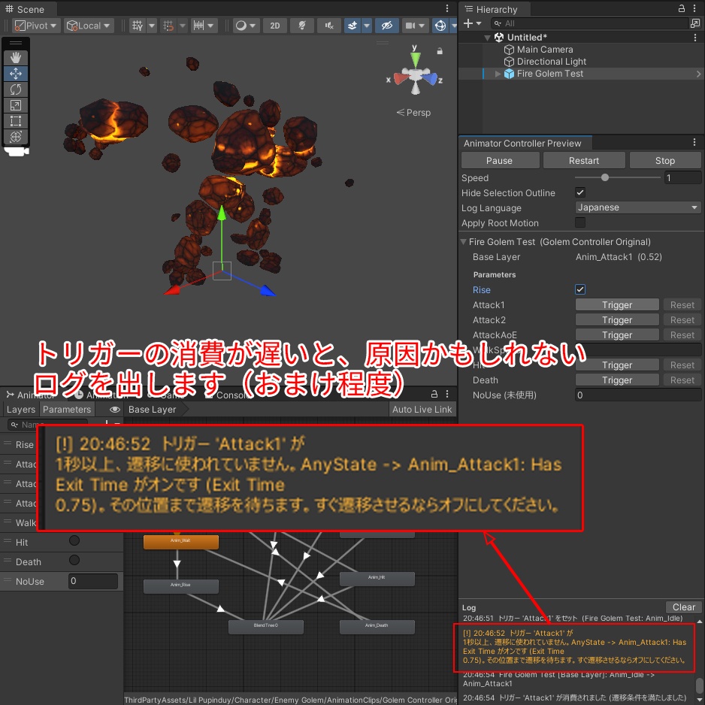Viewport: 705px width, 705px height.
Task: Toggle Hide Selection Outline checkbox
Action: [x=580, y=192]
